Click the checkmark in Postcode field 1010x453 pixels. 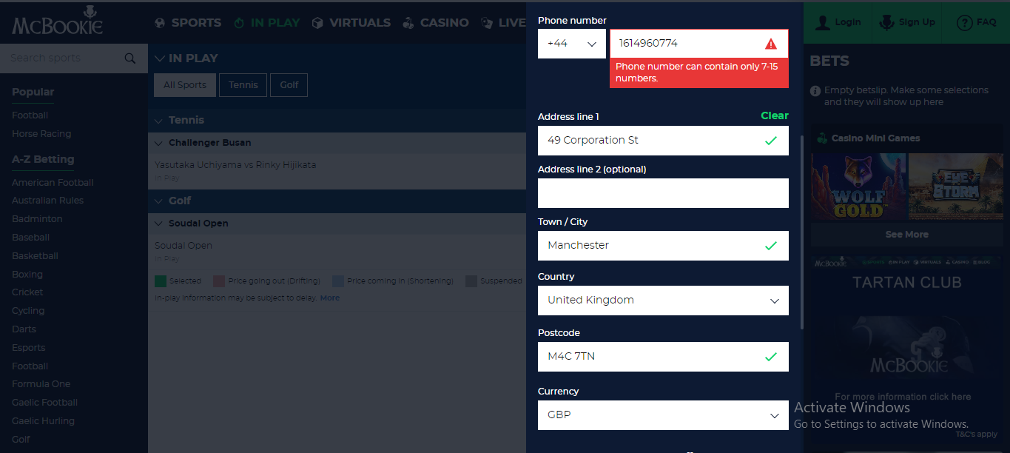tap(771, 357)
